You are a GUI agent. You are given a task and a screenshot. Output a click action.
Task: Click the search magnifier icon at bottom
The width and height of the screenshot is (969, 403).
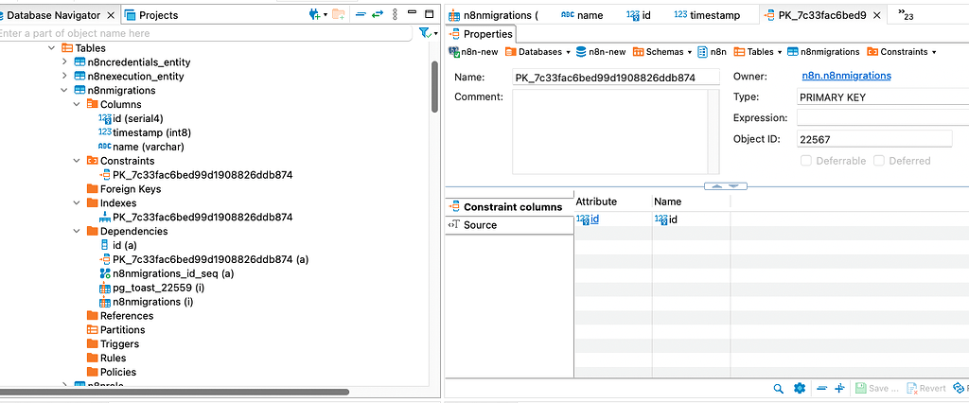[x=778, y=388]
